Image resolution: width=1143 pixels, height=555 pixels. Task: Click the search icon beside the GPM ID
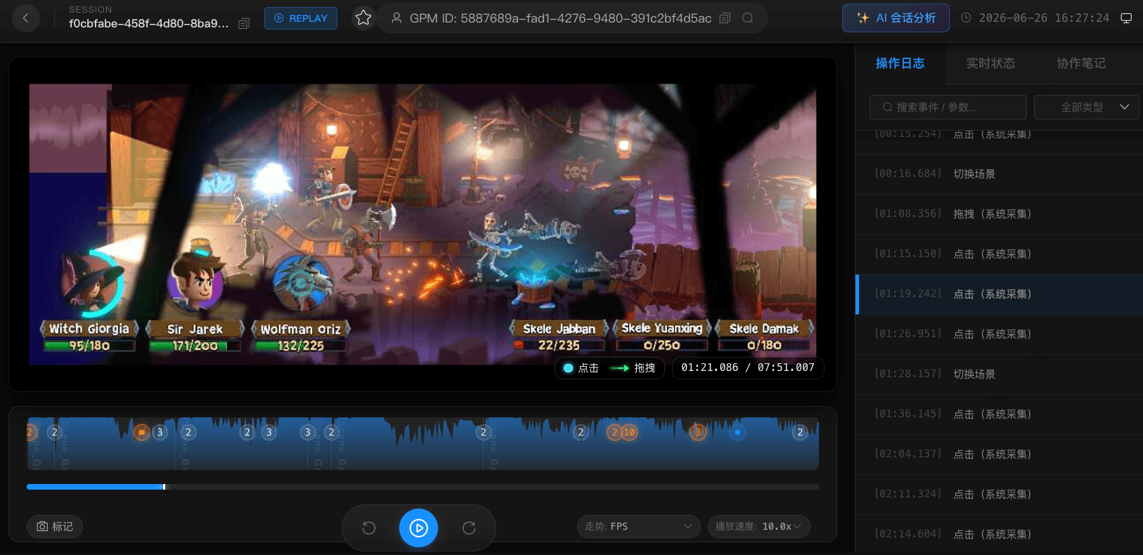tap(748, 18)
